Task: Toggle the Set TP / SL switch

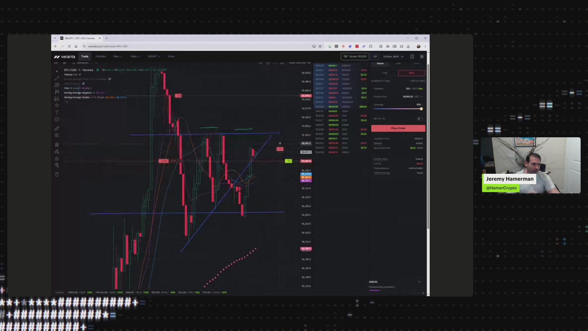Action: click(x=420, y=119)
